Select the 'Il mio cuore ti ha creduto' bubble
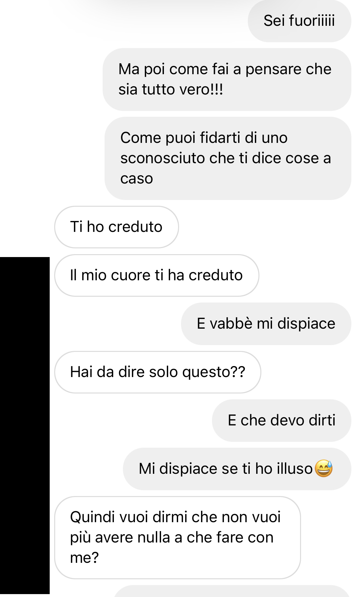 click(x=156, y=275)
